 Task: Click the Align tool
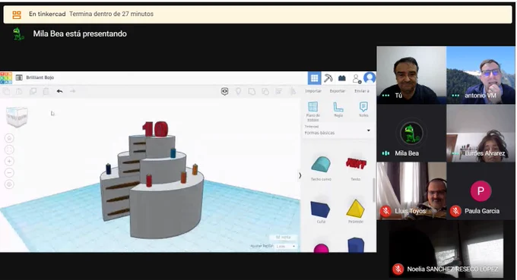[278, 92]
